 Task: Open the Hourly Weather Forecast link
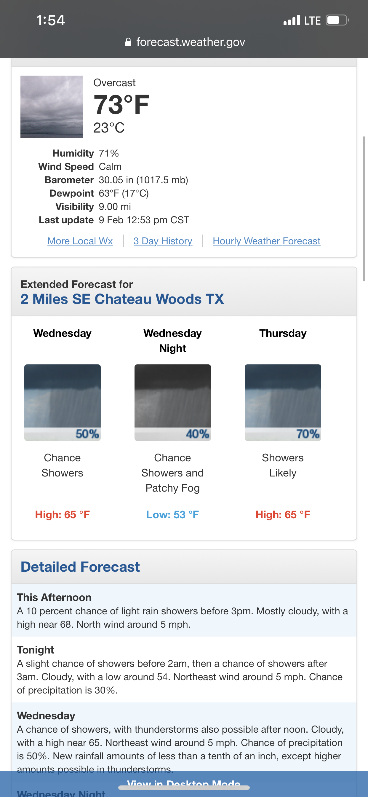(266, 241)
